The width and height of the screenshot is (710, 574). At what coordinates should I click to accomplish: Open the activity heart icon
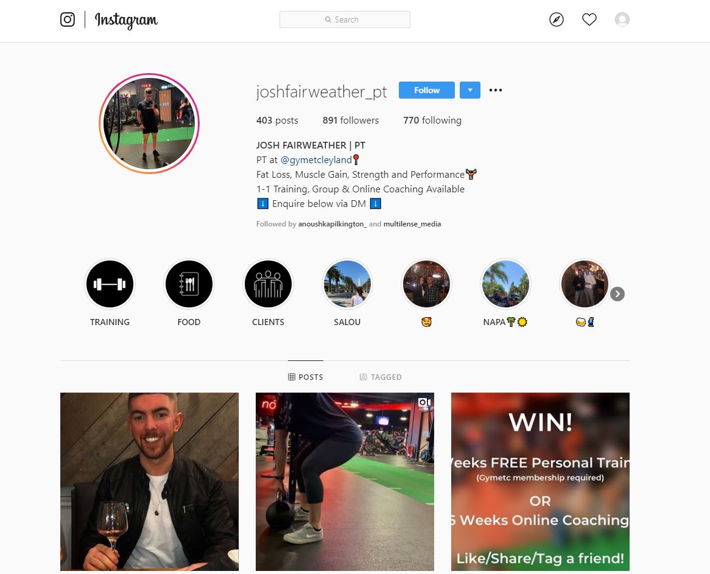pos(589,19)
